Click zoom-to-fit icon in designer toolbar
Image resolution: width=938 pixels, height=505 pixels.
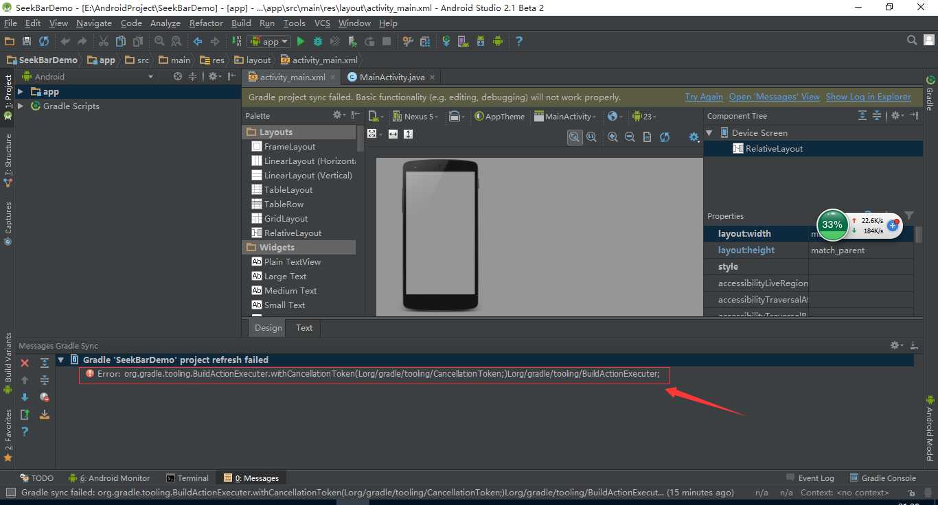pos(575,137)
